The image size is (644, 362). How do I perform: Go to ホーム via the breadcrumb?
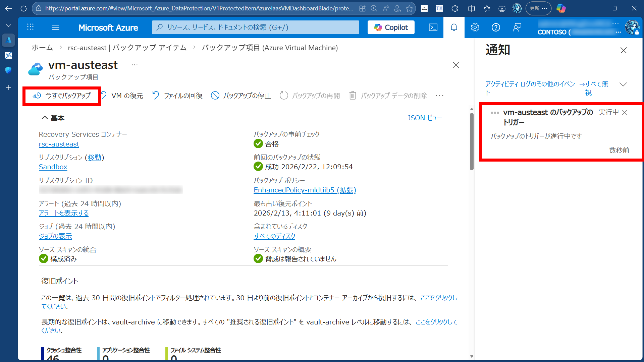pyautogui.click(x=42, y=48)
